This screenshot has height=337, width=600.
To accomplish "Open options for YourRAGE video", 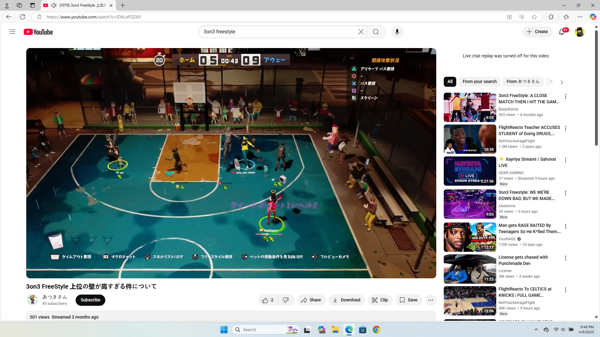I will (566, 227).
